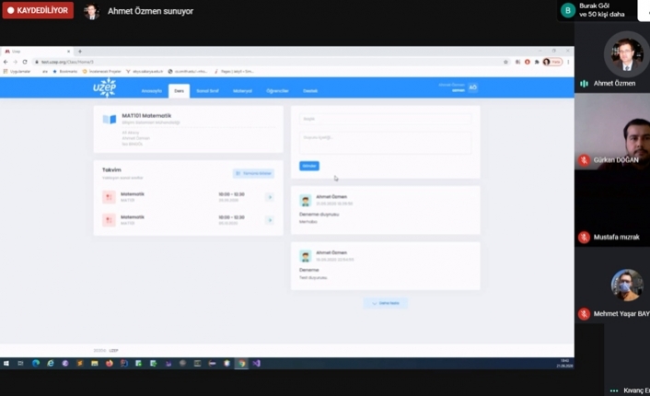Click the browser back arrow

coord(6,62)
